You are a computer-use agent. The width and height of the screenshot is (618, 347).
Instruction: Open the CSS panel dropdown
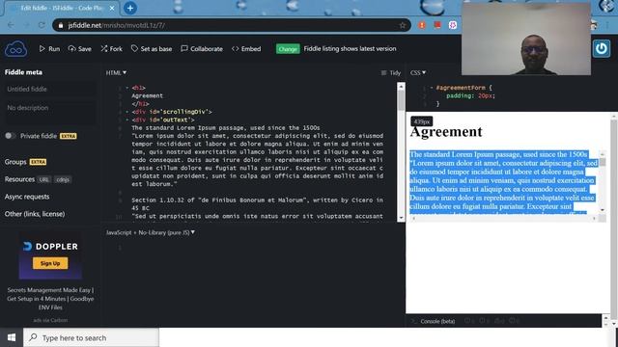point(418,73)
